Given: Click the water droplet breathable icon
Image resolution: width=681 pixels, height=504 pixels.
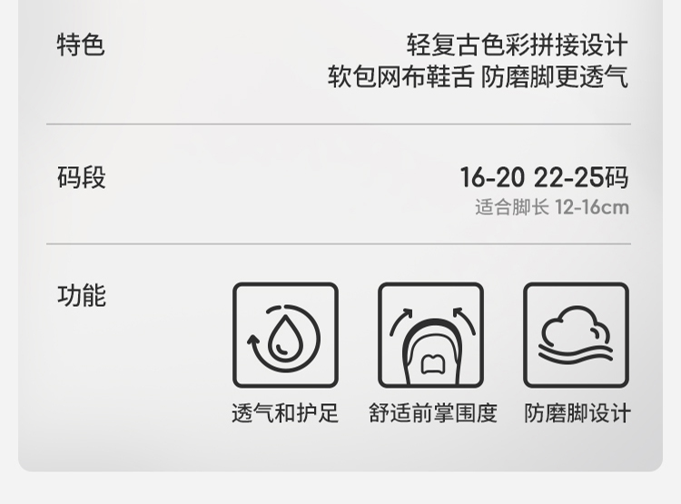Looking at the screenshot, I should coord(285,335).
